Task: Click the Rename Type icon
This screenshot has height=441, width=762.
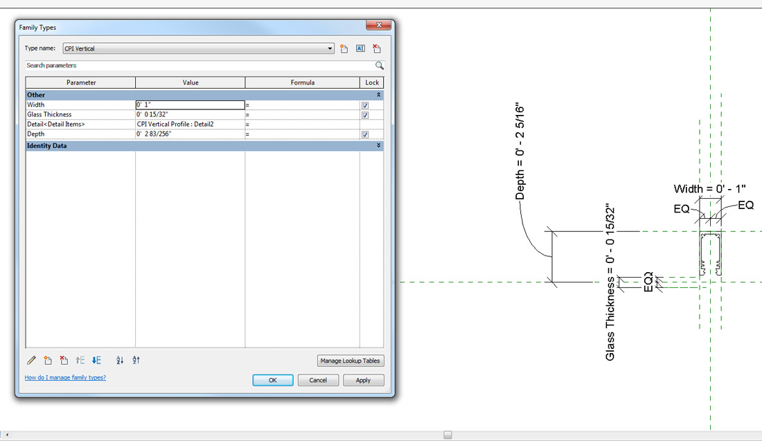Action: point(360,48)
